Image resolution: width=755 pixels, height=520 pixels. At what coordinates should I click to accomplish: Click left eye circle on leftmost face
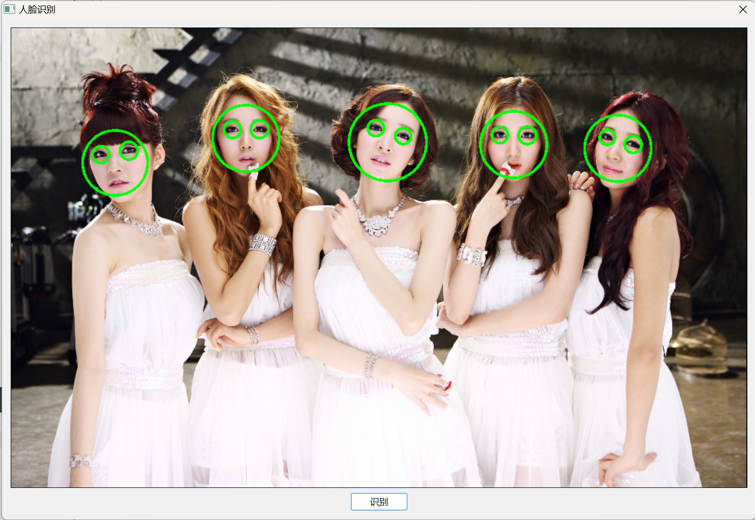tap(101, 154)
